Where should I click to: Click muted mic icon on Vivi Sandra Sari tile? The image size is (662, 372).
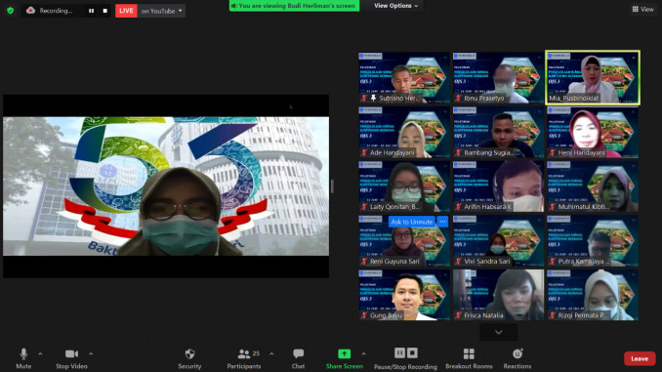point(458,261)
